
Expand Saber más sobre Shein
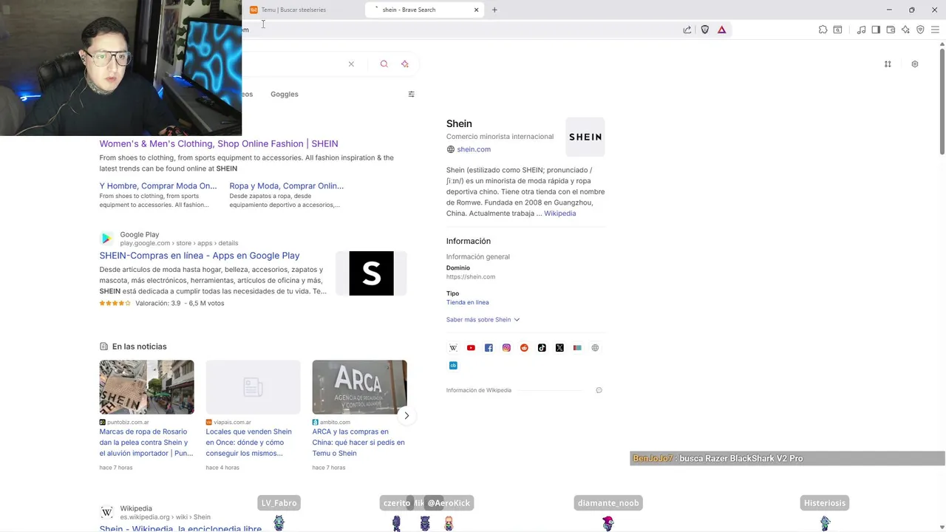[483, 320]
